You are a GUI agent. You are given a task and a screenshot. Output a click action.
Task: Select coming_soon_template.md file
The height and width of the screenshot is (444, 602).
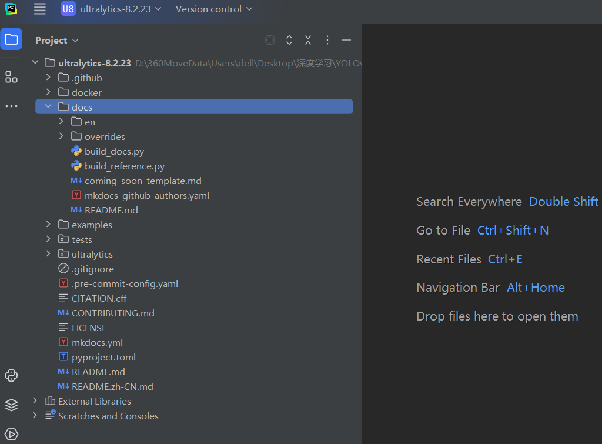[143, 181]
